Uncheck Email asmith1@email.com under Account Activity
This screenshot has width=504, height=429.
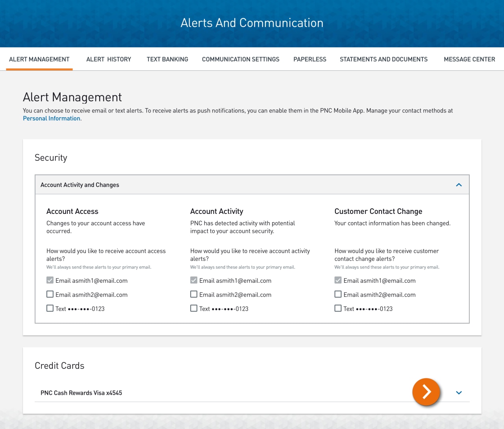coord(194,280)
